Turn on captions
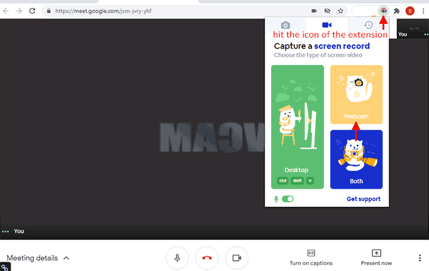Screen dimensions: 429x271 coord(311,258)
